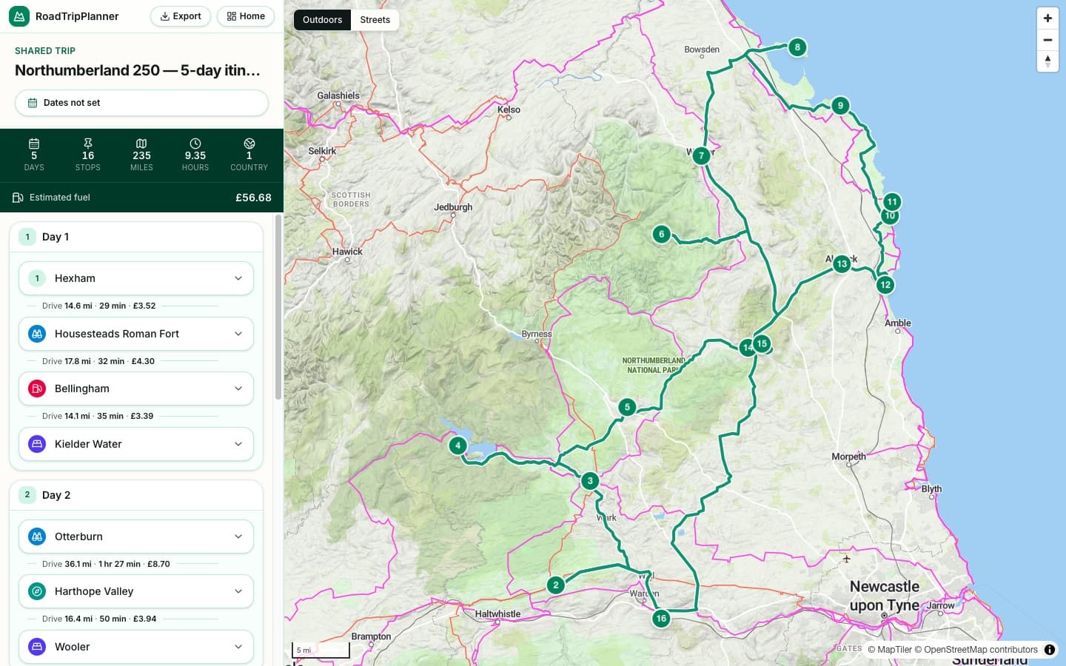
Task: Click map marker 5
Action: (627, 407)
